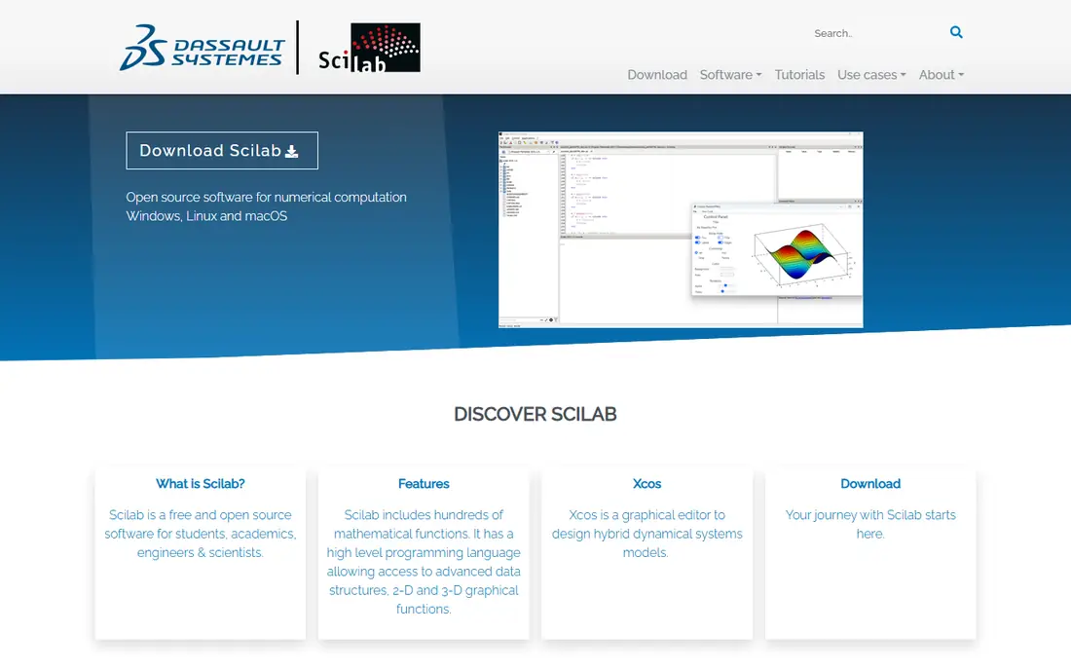This screenshot has width=1071, height=670.
Task: Open the Download nav item
Action: 657,75
